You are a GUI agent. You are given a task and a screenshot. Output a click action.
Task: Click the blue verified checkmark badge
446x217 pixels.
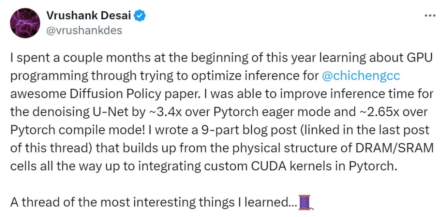140,17
